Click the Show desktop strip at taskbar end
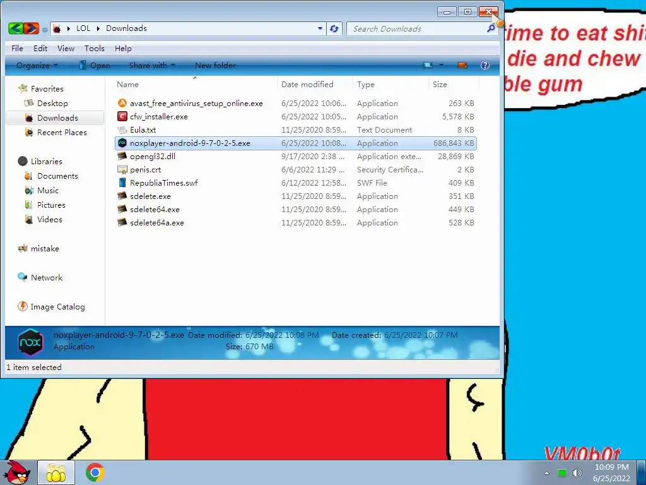The height and width of the screenshot is (485, 646). [642, 472]
